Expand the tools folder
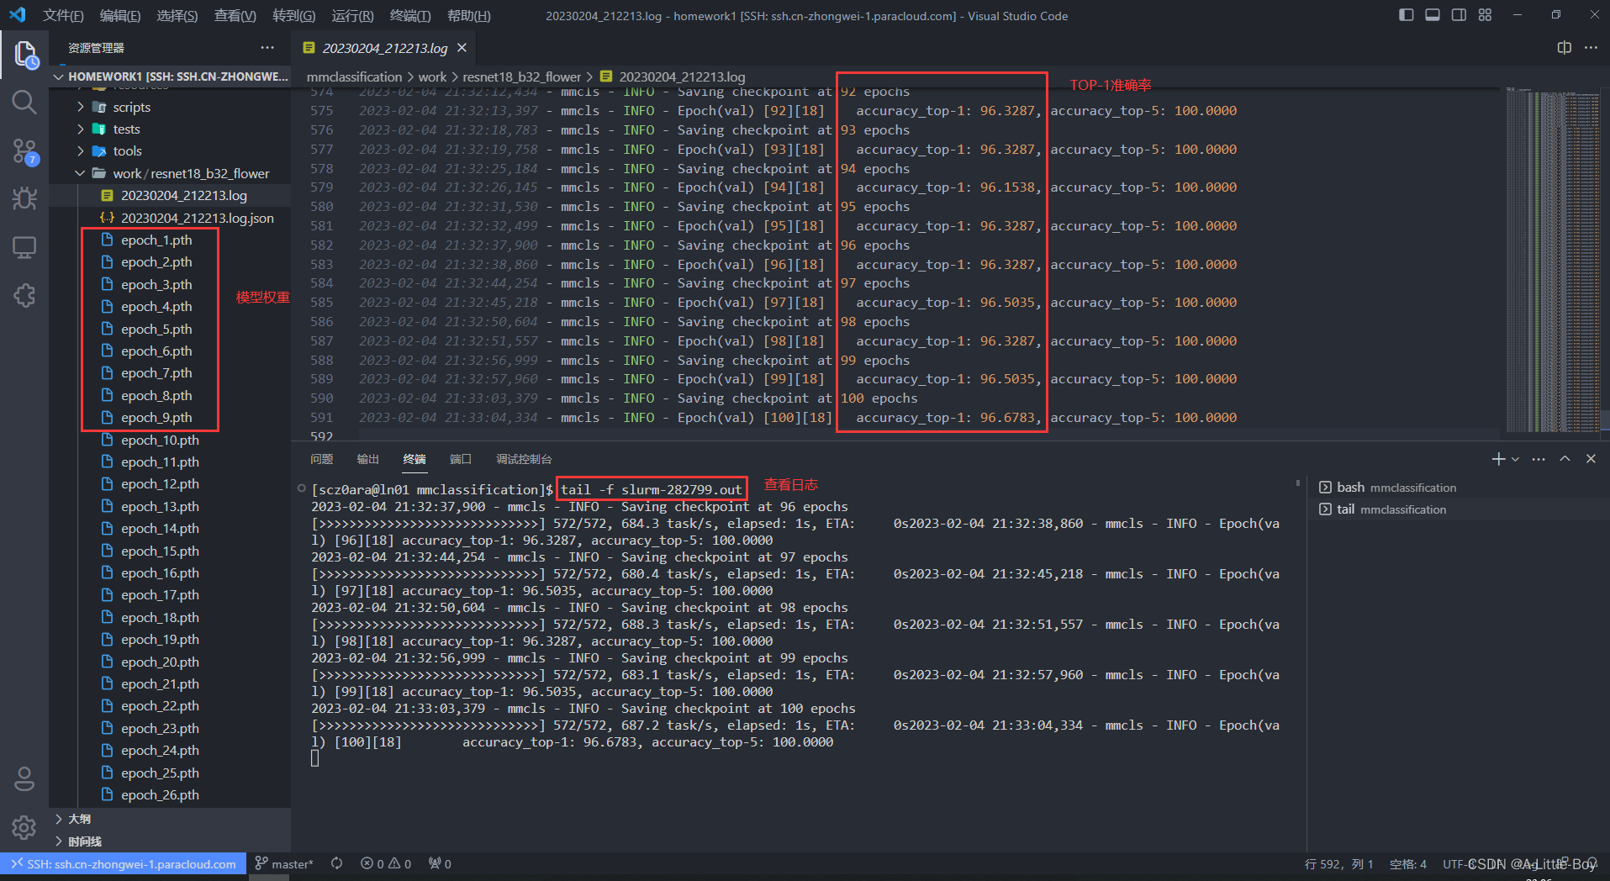Image resolution: width=1610 pixels, height=881 pixels. (170, 151)
